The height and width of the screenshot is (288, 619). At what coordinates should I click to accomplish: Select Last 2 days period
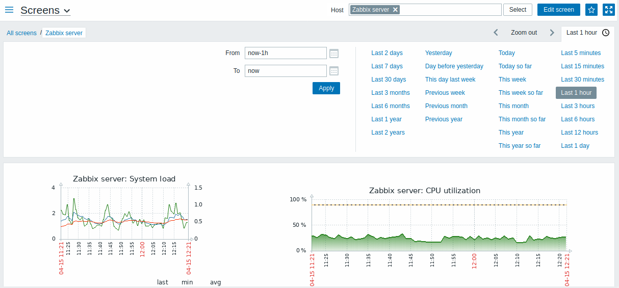(x=387, y=53)
